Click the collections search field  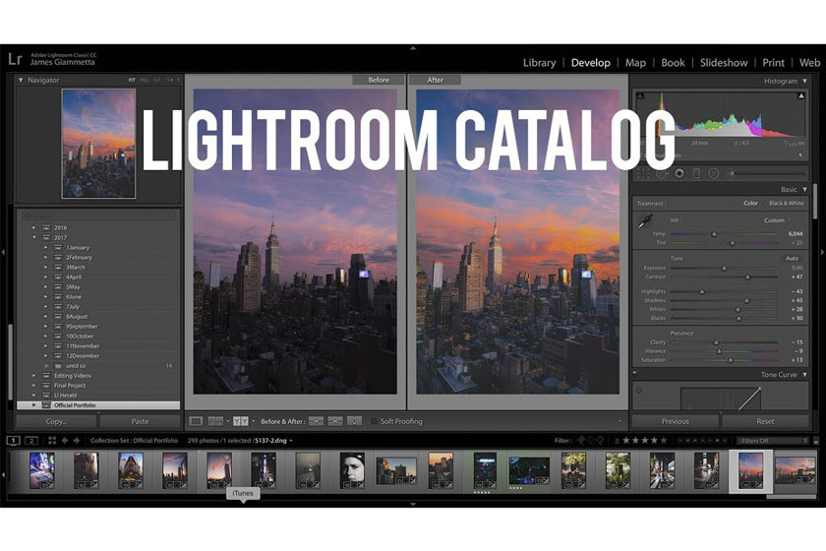click(98, 215)
